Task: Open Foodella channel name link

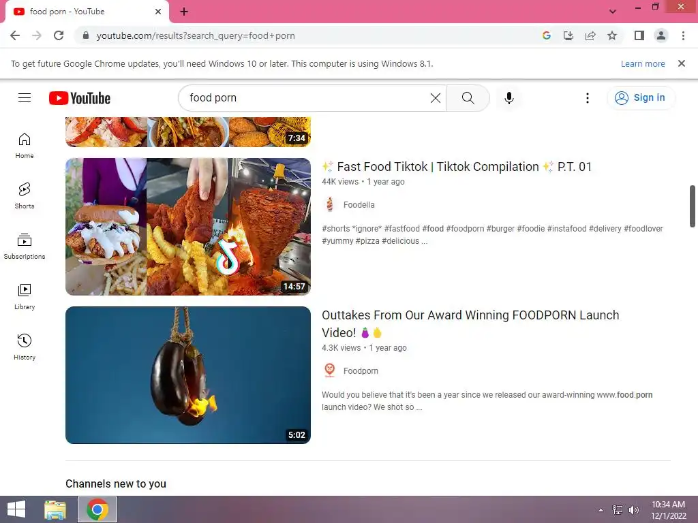Action: 359,204
